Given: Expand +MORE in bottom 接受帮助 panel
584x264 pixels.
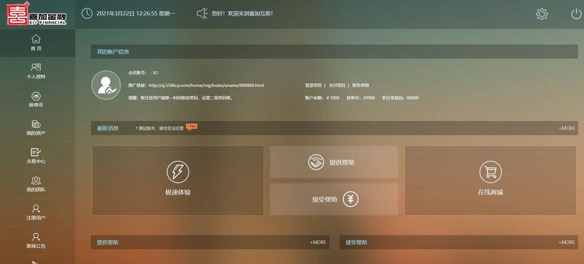Looking at the screenshot, I should 566,242.
